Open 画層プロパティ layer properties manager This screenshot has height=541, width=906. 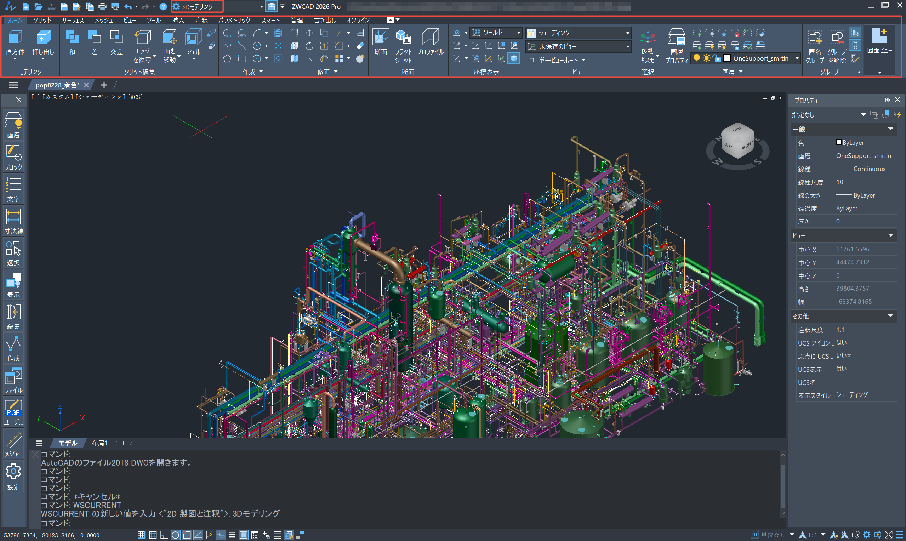(677, 38)
